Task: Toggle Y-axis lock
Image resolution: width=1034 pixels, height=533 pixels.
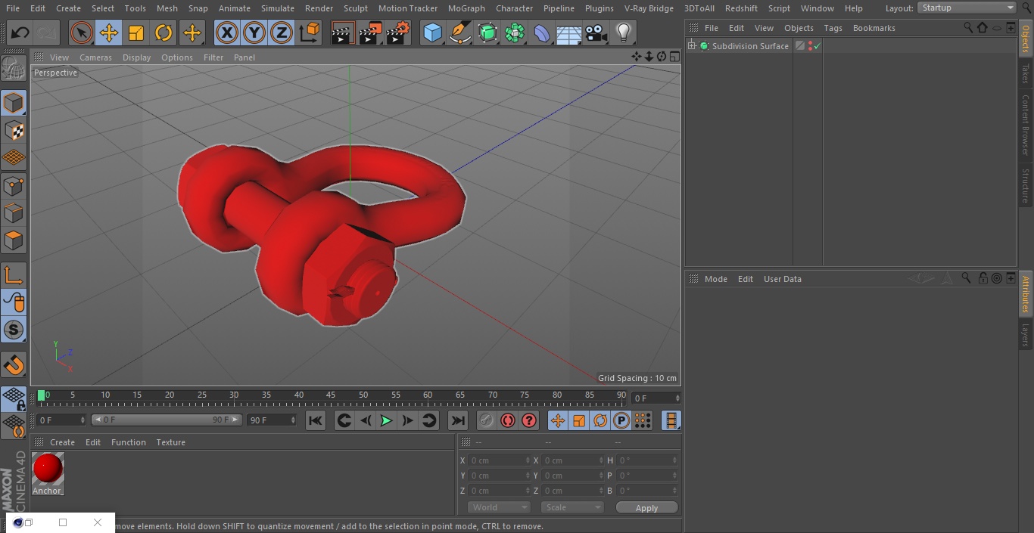Action: (254, 33)
